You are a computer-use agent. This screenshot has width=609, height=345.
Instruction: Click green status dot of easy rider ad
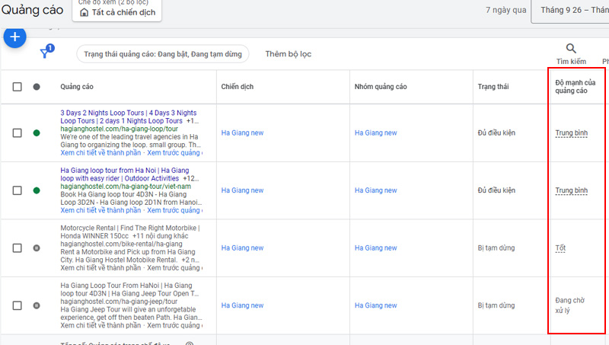[37, 190]
